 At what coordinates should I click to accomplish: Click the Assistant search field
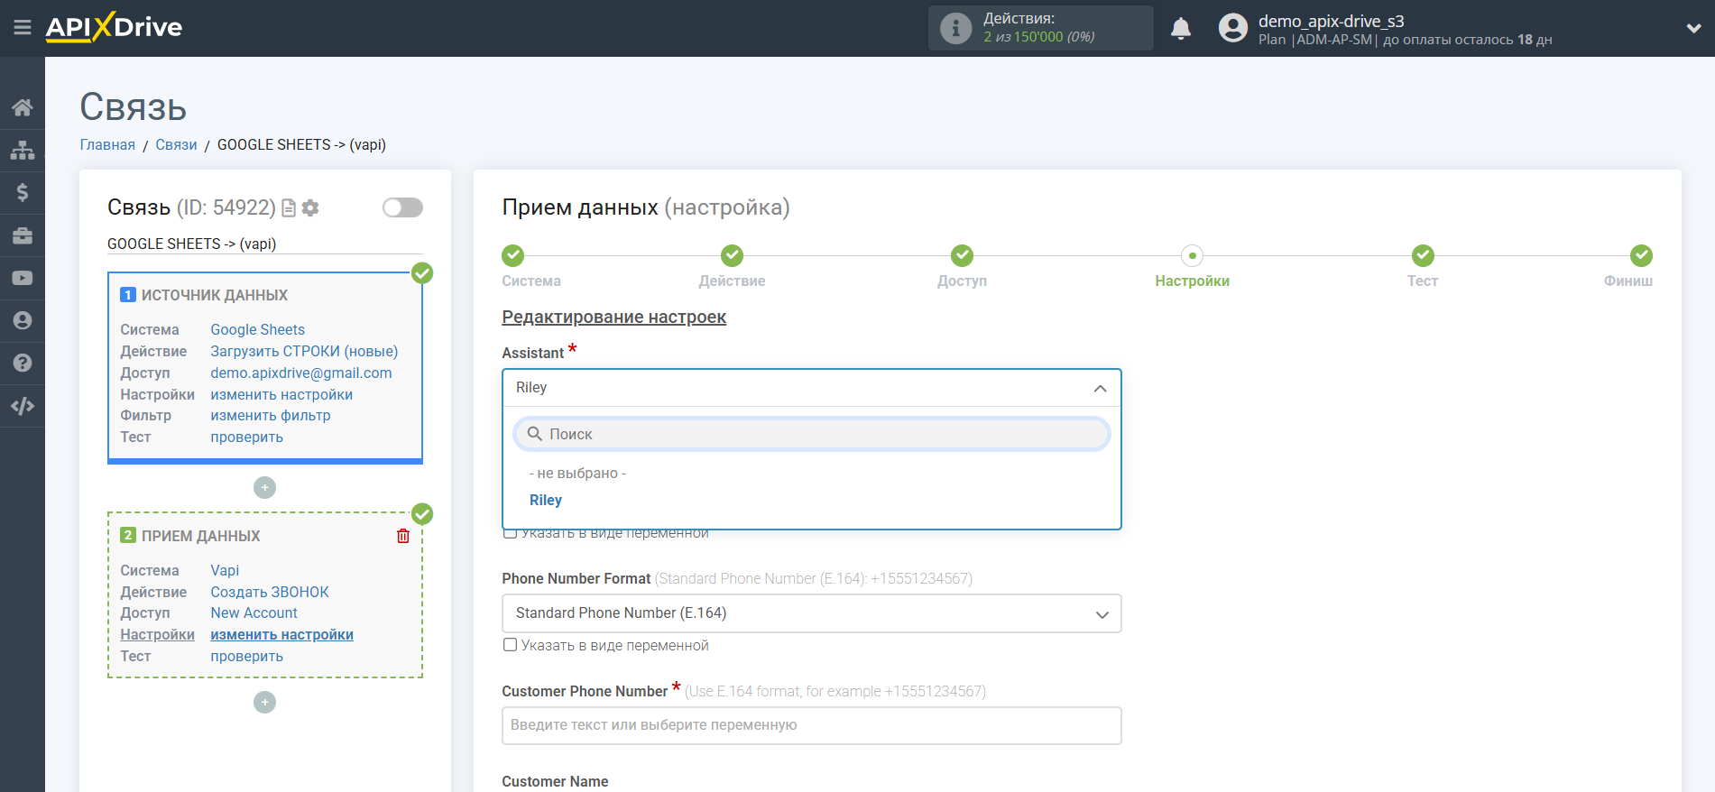811,435
